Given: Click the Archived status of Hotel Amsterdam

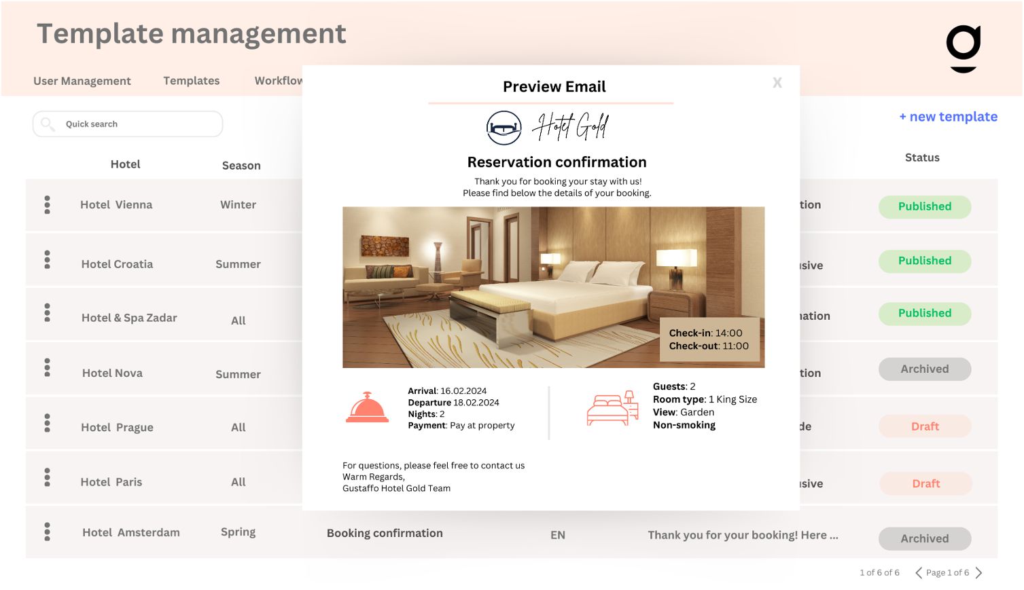Looking at the screenshot, I should click(x=925, y=538).
